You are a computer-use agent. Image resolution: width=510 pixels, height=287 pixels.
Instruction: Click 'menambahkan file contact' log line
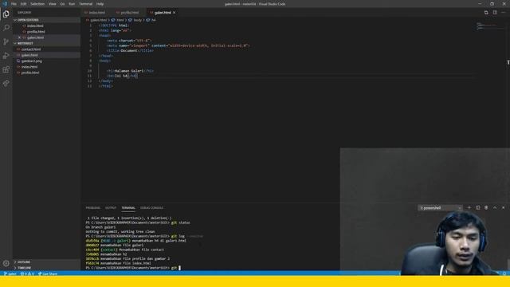(125, 250)
